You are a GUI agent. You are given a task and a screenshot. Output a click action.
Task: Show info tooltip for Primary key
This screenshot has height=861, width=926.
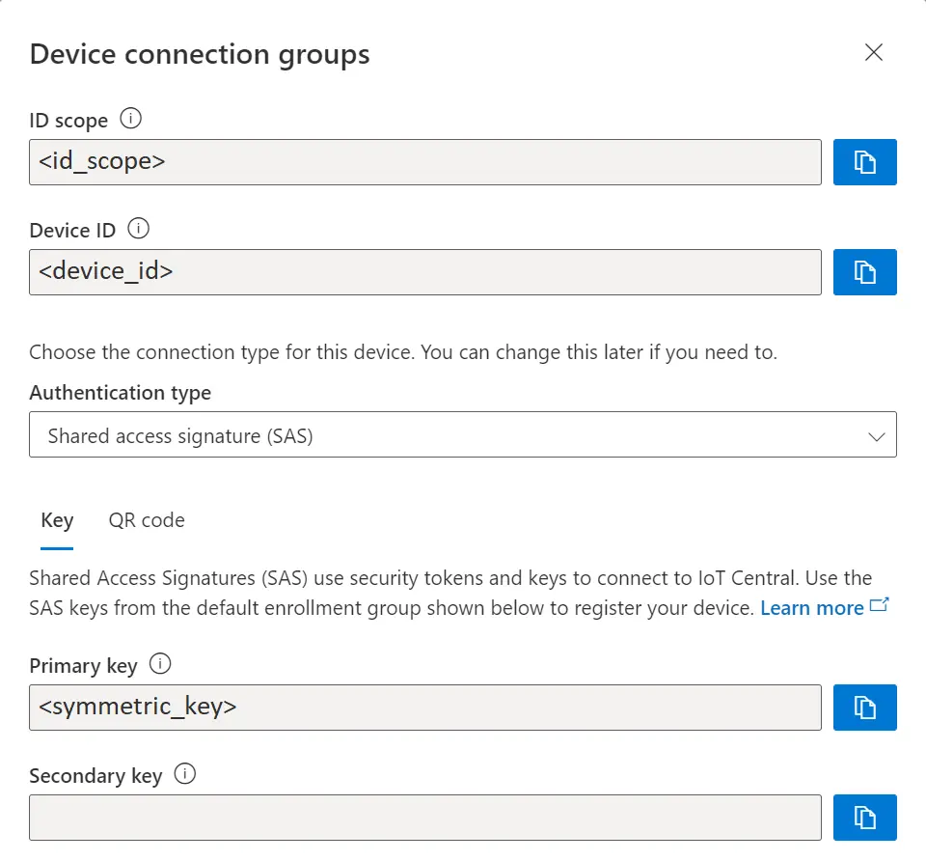[160, 664]
